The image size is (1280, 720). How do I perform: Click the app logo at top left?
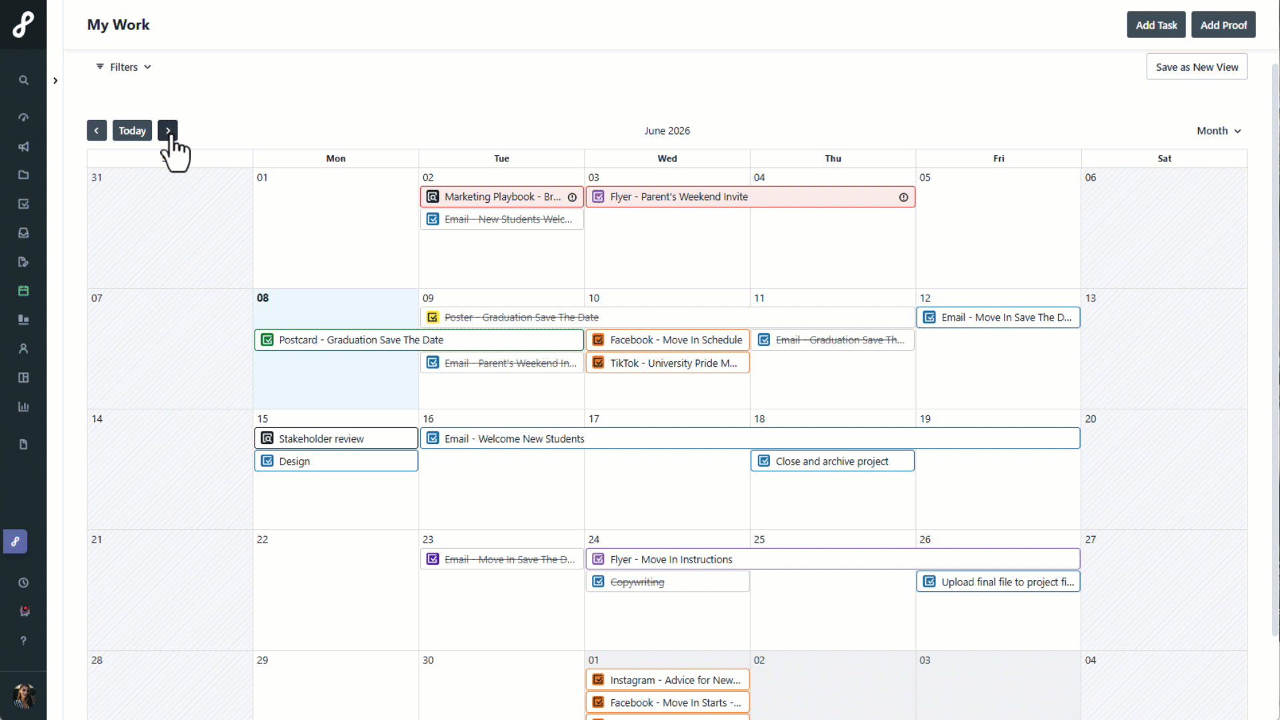(23, 24)
